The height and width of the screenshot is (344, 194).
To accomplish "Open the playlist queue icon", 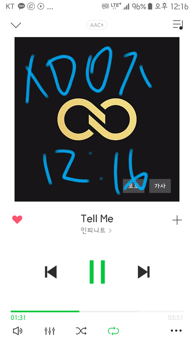I will 178,25.
